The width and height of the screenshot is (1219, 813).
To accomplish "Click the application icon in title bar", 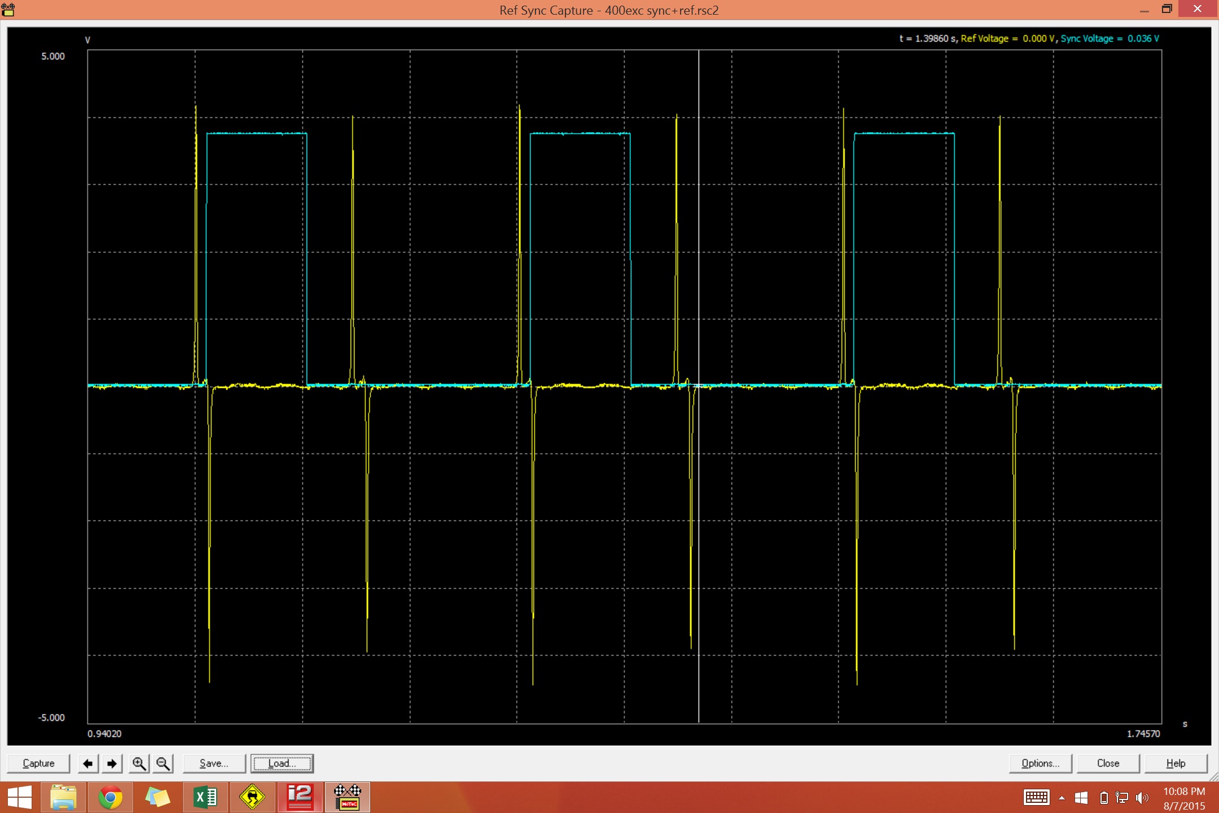I will click(x=8, y=10).
